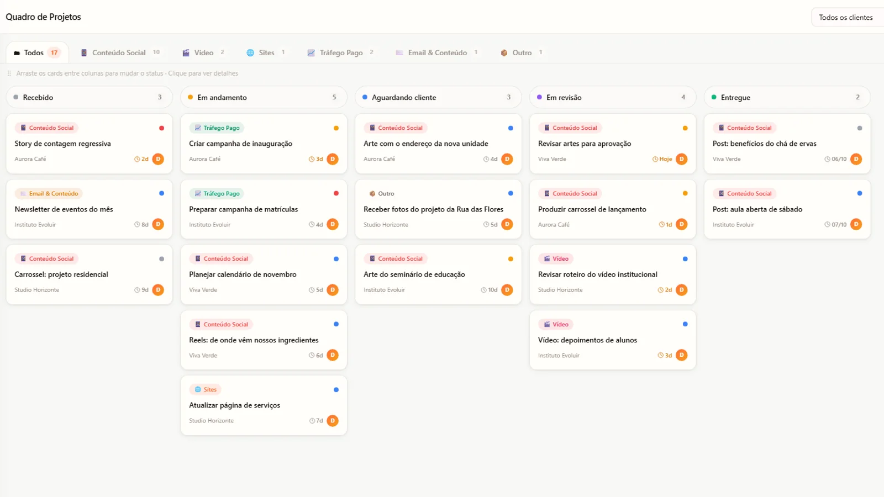Open the Planejar calendário de novembro card

[264, 274]
